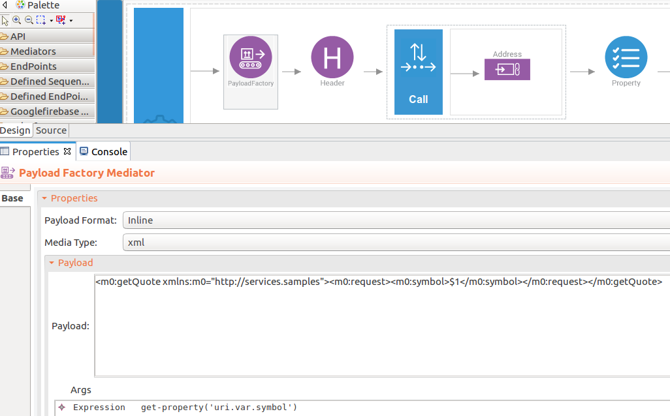Select the Property mediator icon
Image resolution: width=670 pixels, height=416 pixels.
click(626, 57)
